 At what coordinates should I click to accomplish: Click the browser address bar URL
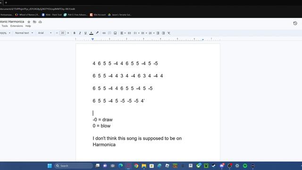38,9
